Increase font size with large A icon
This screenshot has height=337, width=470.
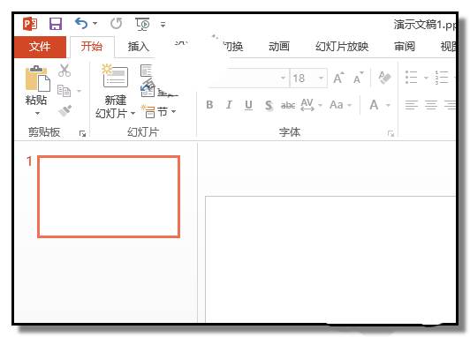(x=338, y=79)
